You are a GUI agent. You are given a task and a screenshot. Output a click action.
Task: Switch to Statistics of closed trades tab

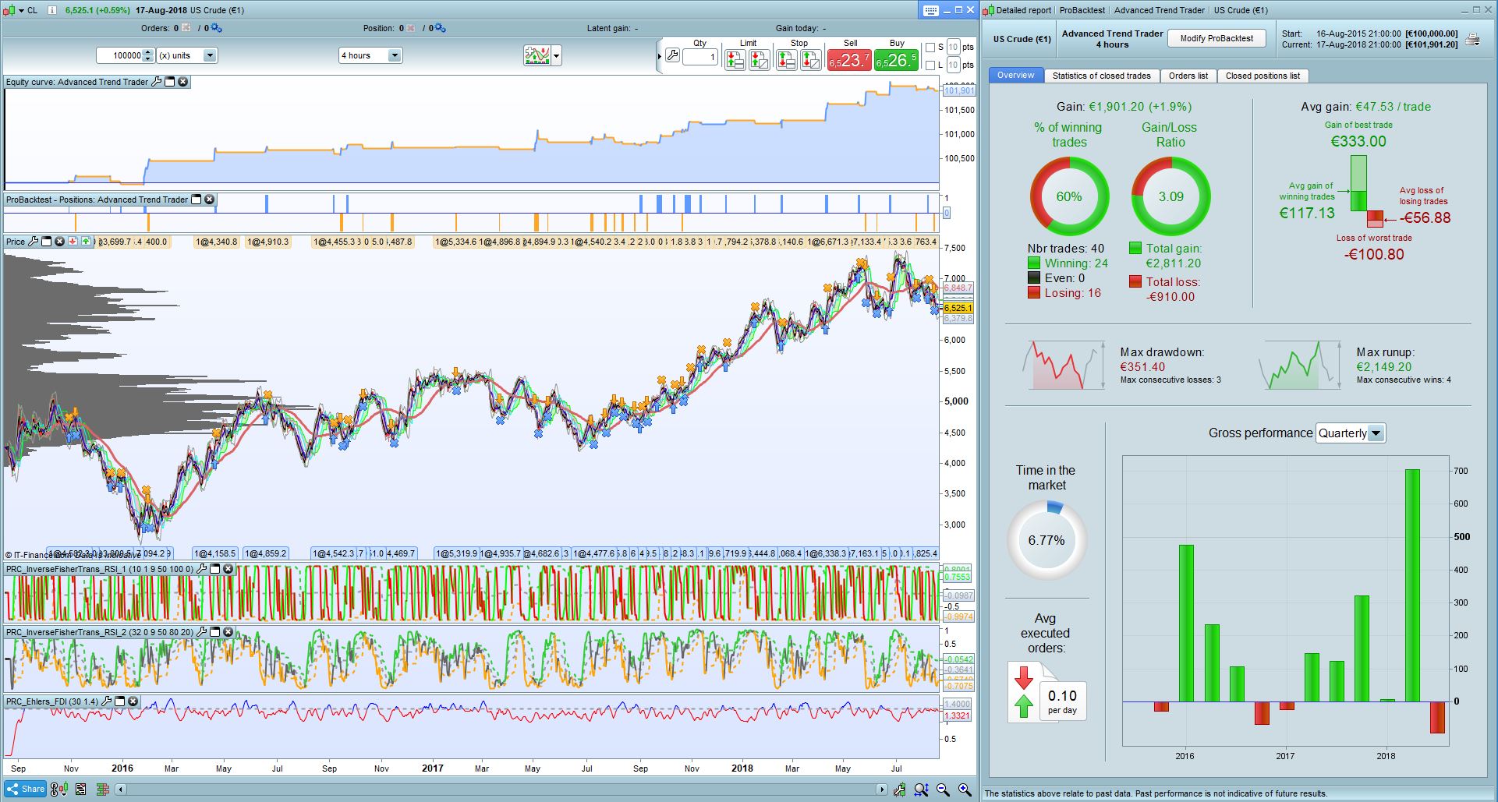click(x=1101, y=76)
